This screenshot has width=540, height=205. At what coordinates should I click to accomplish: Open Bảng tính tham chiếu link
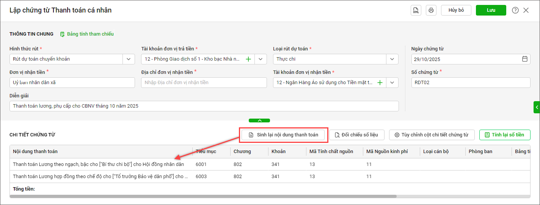[87, 34]
